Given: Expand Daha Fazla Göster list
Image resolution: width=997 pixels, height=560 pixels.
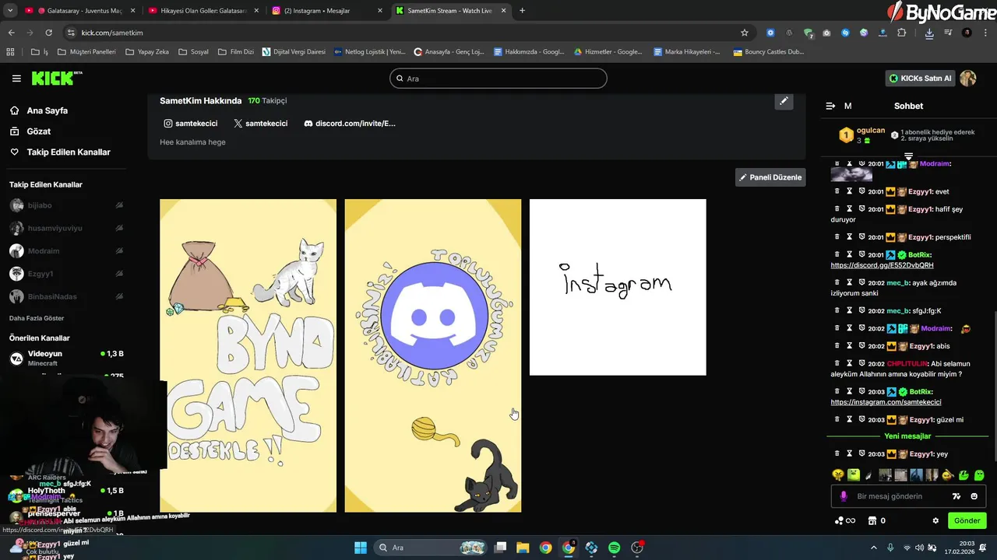Looking at the screenshot, I should [37, 318].
